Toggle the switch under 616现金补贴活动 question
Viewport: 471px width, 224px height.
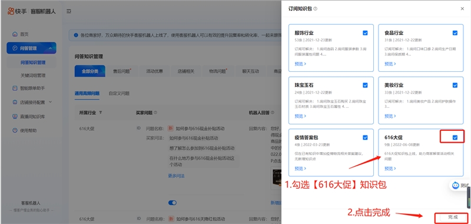point(173,203)
